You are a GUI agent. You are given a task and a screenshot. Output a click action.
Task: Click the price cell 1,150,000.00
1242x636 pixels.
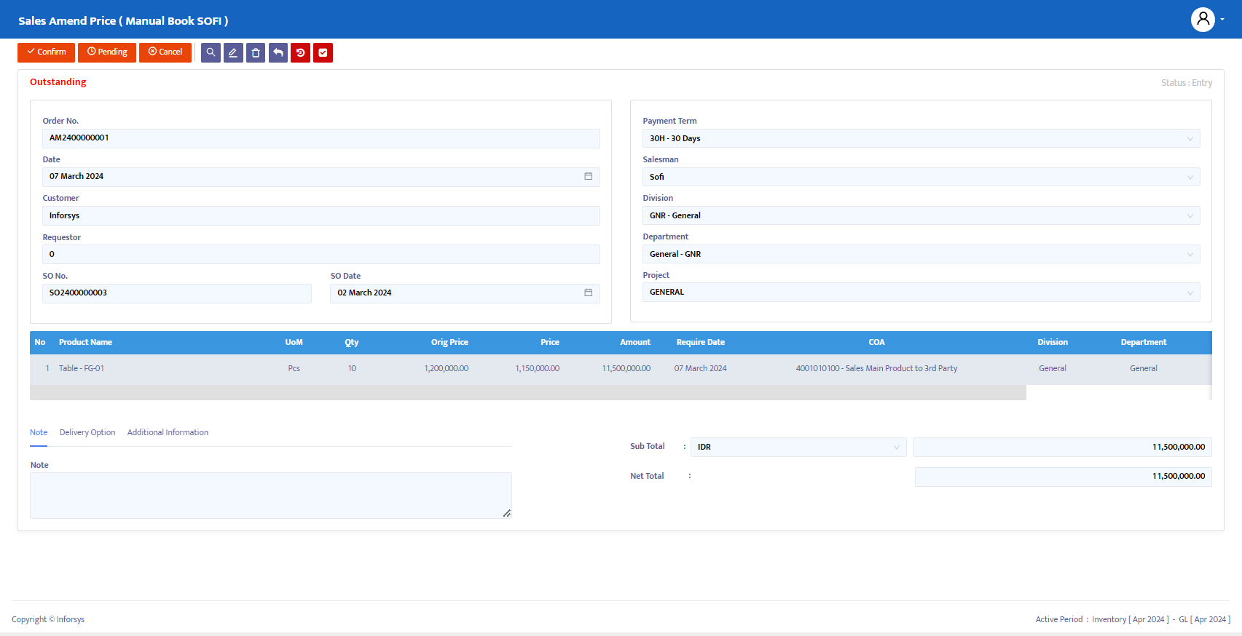538,368
